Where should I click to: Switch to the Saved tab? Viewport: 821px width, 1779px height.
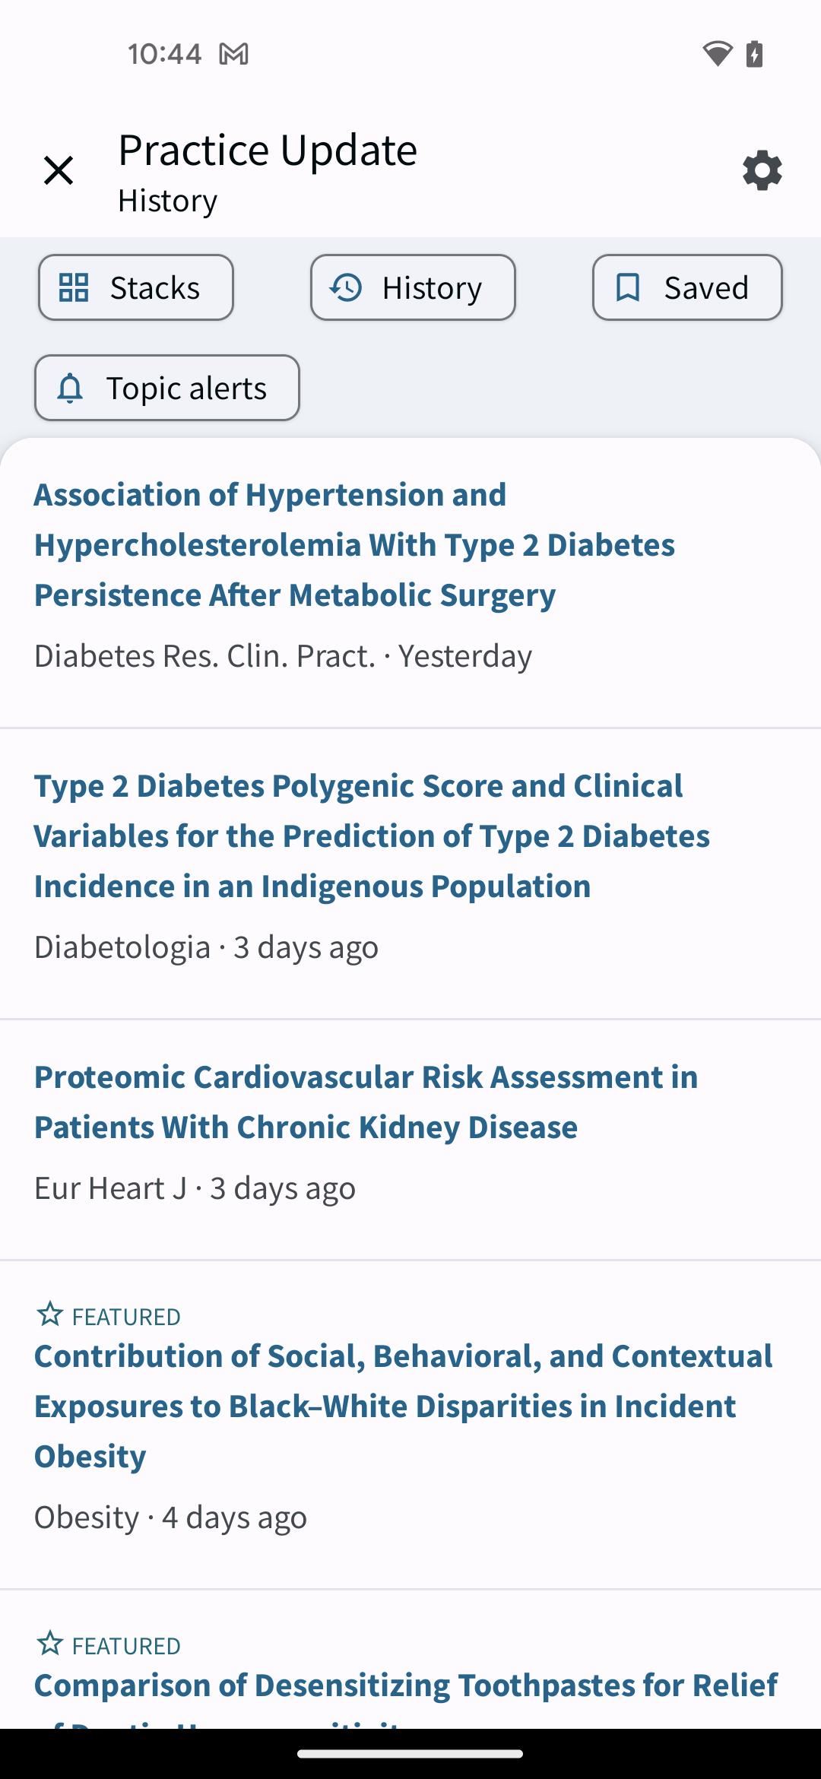pos(687,287)
